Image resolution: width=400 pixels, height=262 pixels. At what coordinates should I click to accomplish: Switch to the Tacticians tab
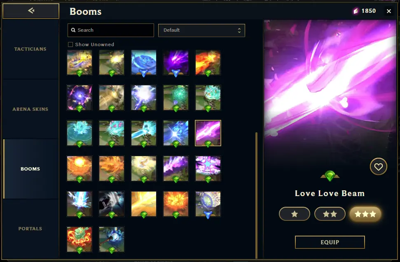coord(30,49)
